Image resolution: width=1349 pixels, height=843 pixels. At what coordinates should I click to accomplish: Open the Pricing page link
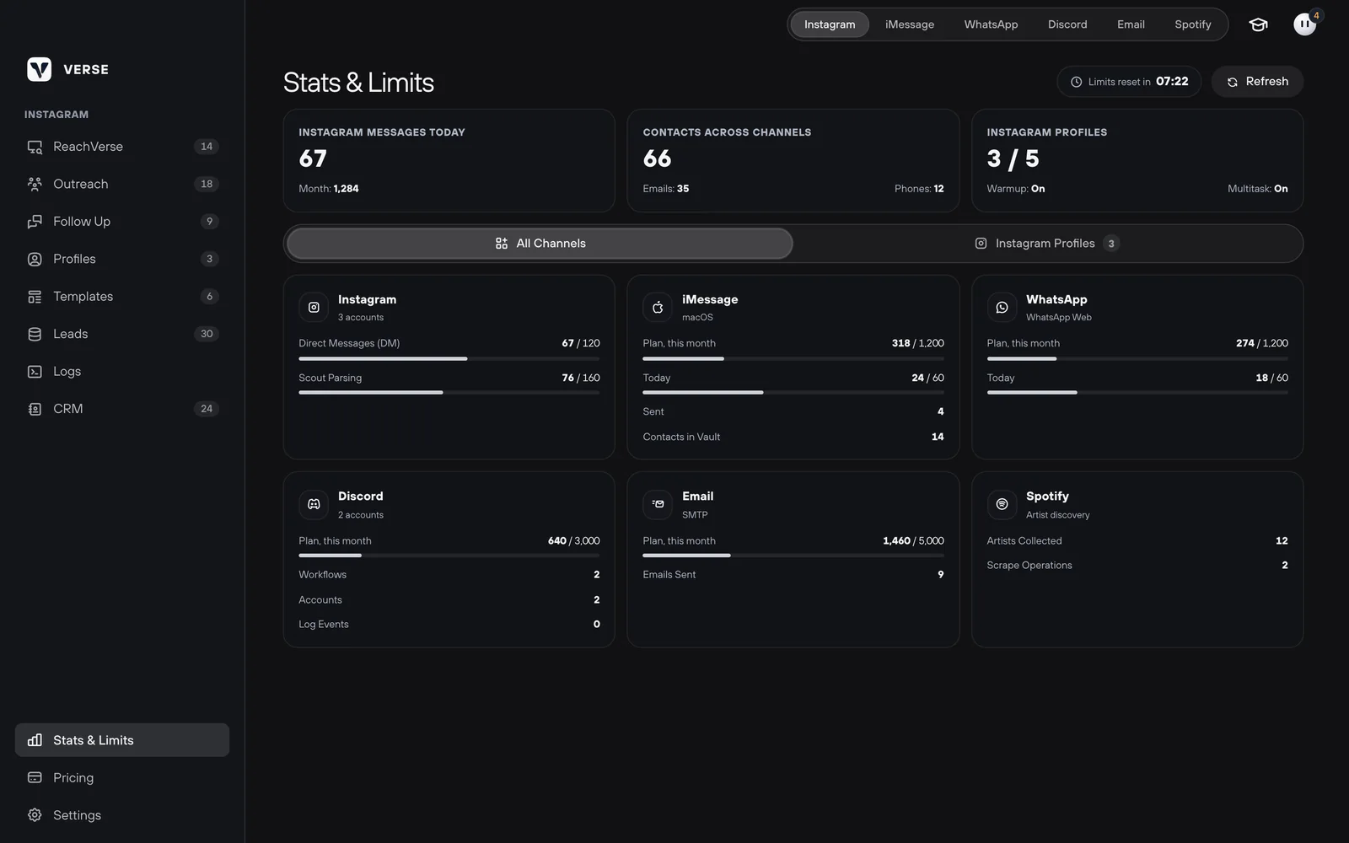point(122,778)
